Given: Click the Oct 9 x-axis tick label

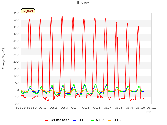Looking at the screenshot, I should 129,108.
